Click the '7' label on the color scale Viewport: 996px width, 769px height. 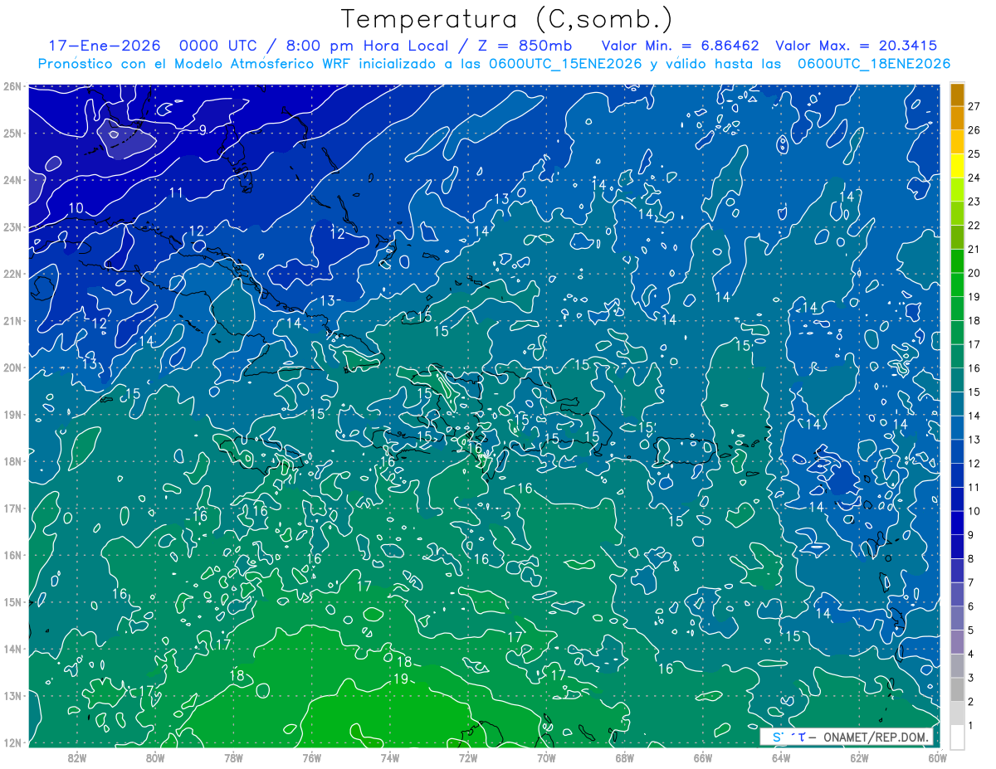pos(971,582)
